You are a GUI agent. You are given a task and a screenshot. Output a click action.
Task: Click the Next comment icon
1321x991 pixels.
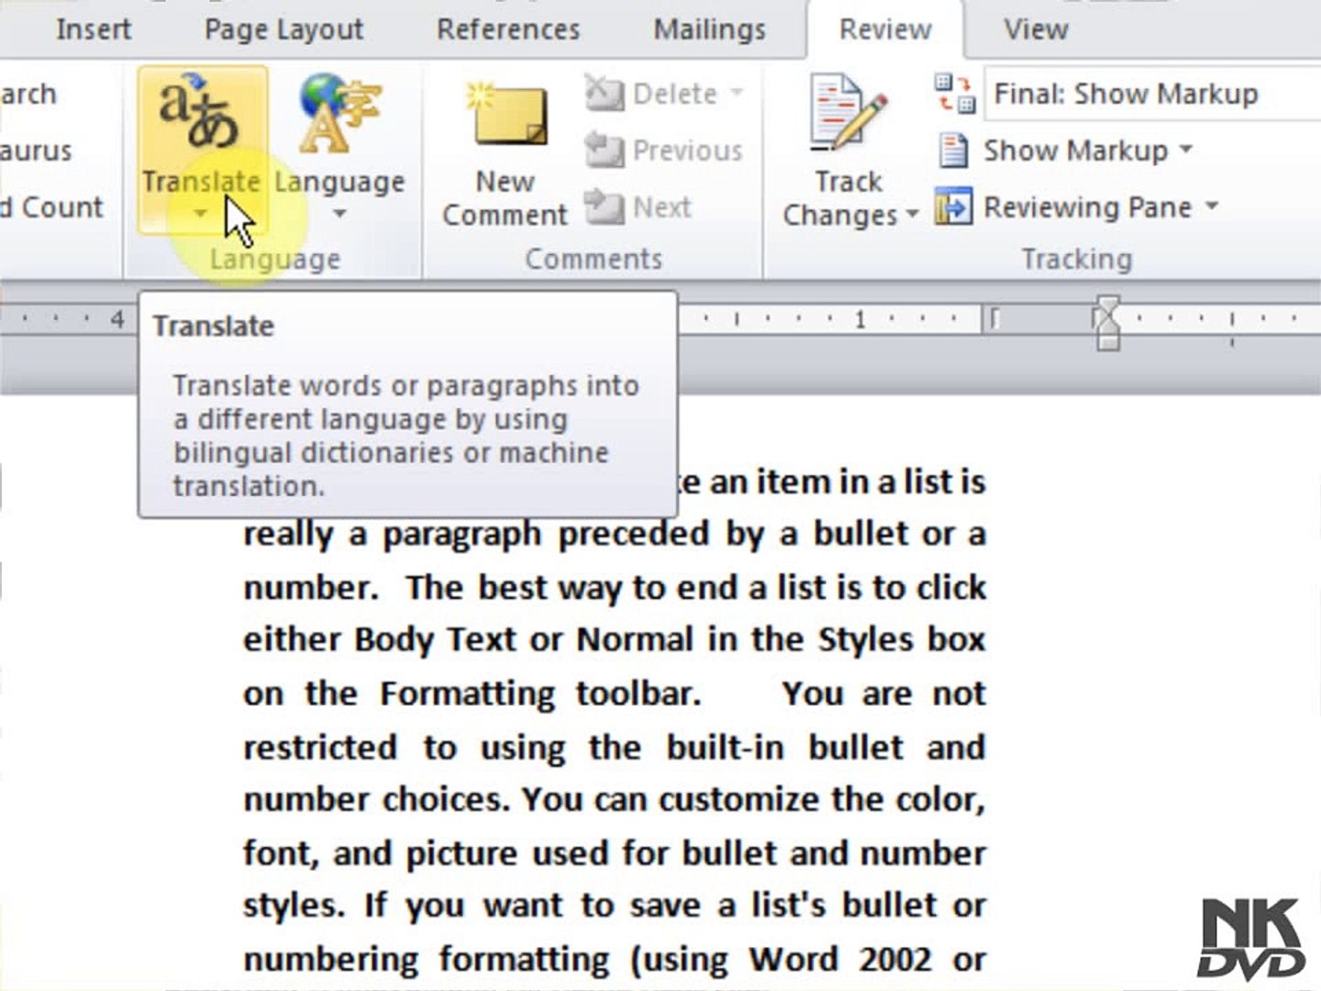pyautogui.click(x=604, y=206)
